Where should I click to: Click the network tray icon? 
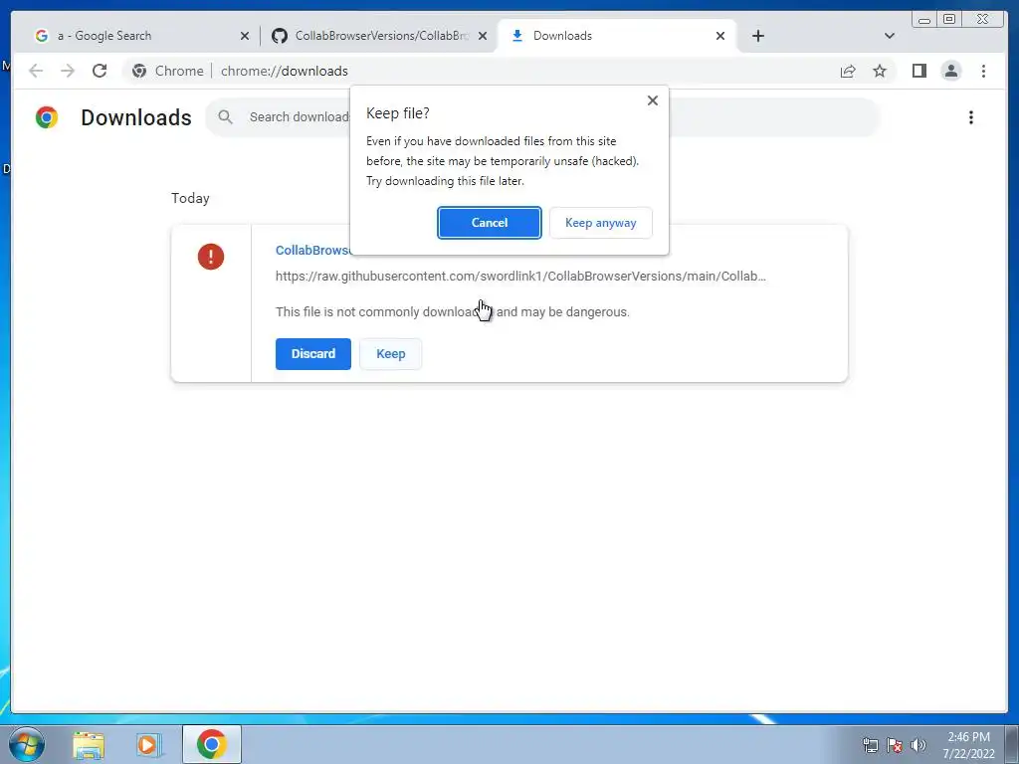870,745
